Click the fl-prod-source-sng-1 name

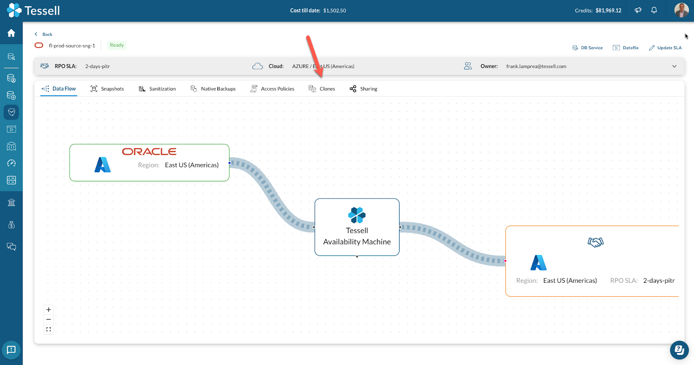72,45
